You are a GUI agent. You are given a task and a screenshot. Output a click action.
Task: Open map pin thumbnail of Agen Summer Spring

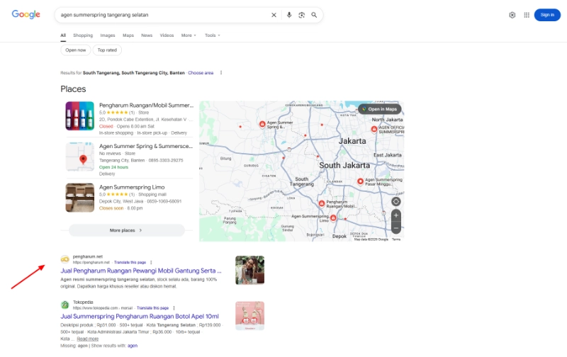click(x=80, y=157)
